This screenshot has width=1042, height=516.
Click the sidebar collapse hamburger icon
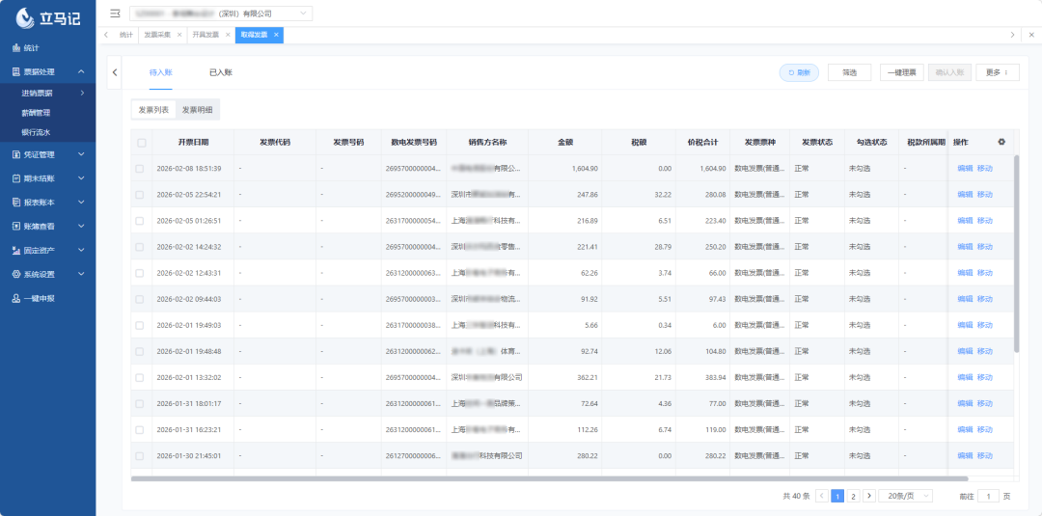[116, 14]
